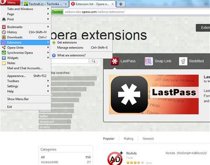Click the Widgets icon in menu
Viewport: 210px width, 165px height.
click(x=4, y=58)
